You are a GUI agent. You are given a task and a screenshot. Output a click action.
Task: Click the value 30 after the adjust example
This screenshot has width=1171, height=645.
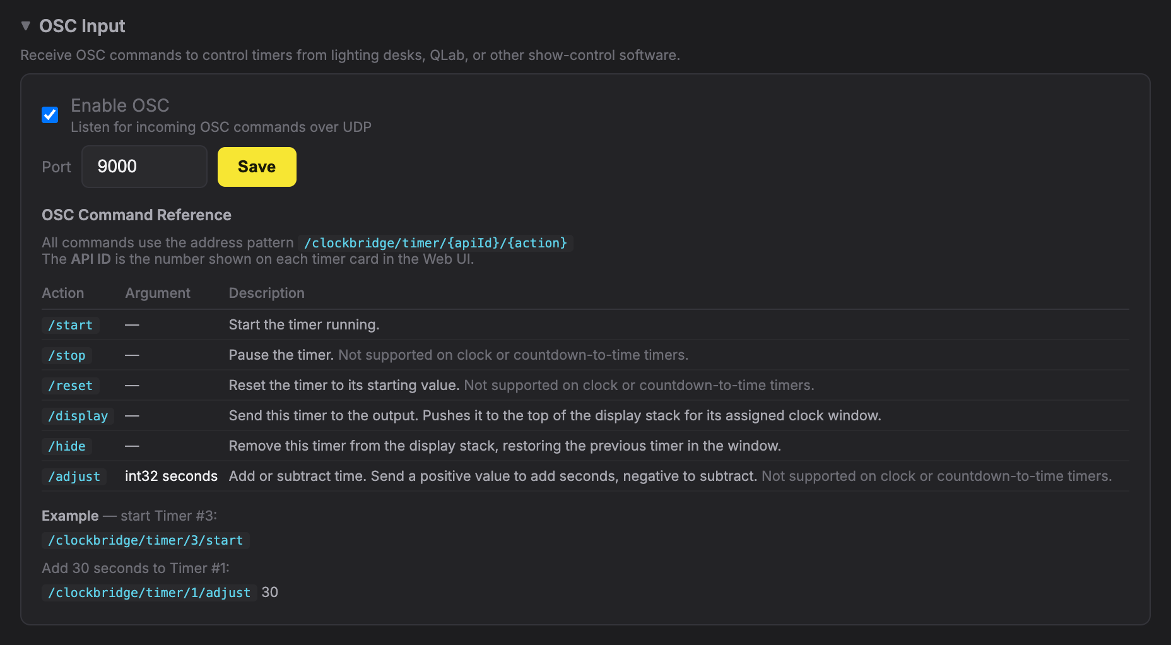point(269,592)
